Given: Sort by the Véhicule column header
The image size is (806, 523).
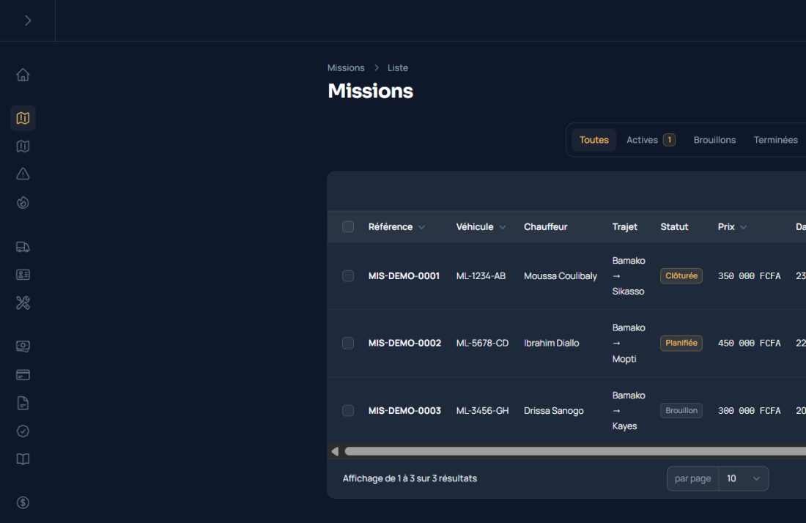Looking at the screenshot, I should 481,226.
